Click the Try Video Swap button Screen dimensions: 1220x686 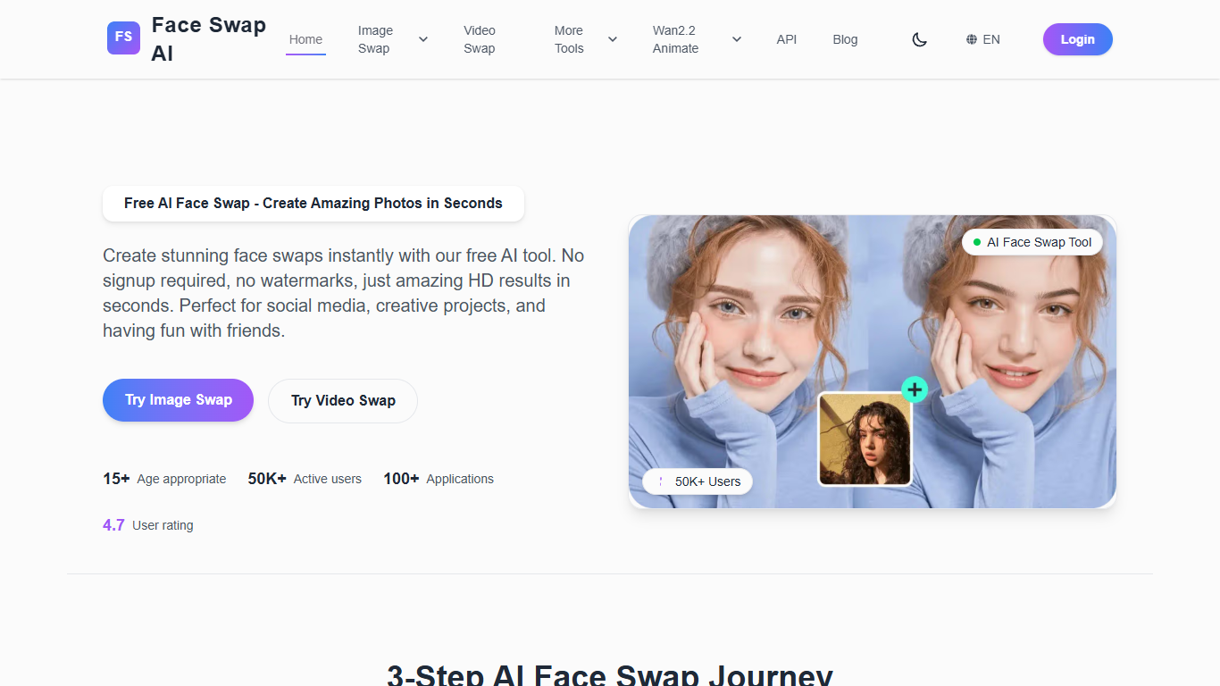[x=342, y=400]
